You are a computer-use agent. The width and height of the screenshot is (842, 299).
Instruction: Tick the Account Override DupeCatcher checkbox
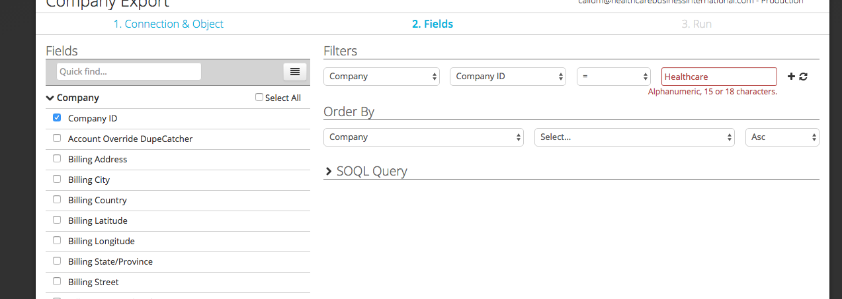coord(57,139)
